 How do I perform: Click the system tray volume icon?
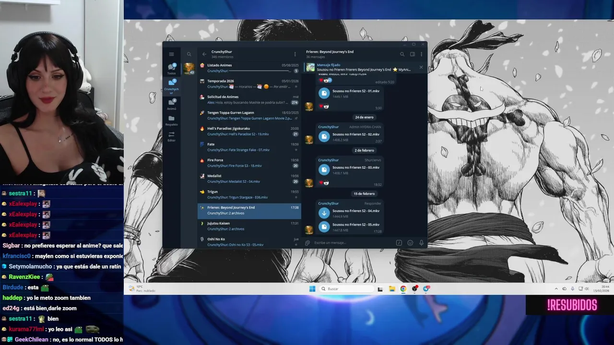(x=587, y=288)
